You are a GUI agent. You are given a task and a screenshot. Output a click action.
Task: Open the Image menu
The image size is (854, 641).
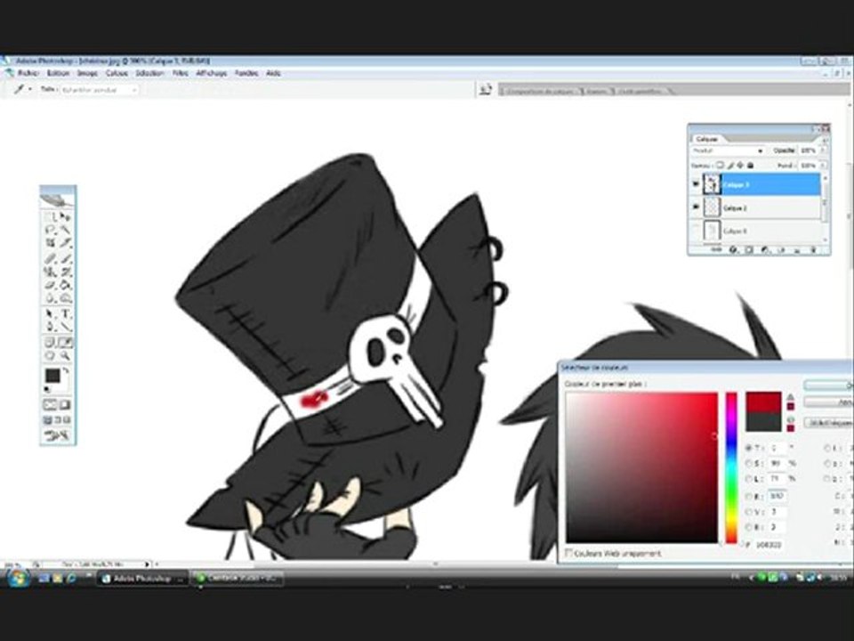pos(87,73)
